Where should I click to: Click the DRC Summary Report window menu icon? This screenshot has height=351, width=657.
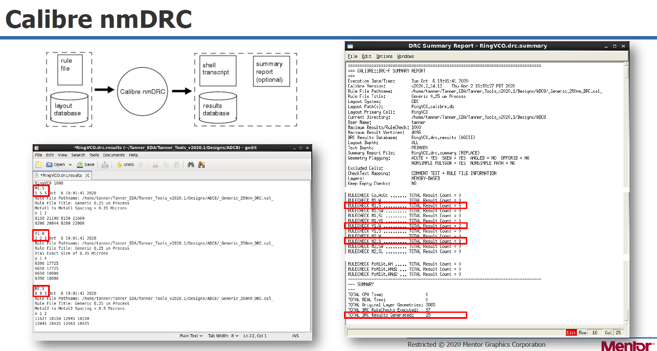350,46
